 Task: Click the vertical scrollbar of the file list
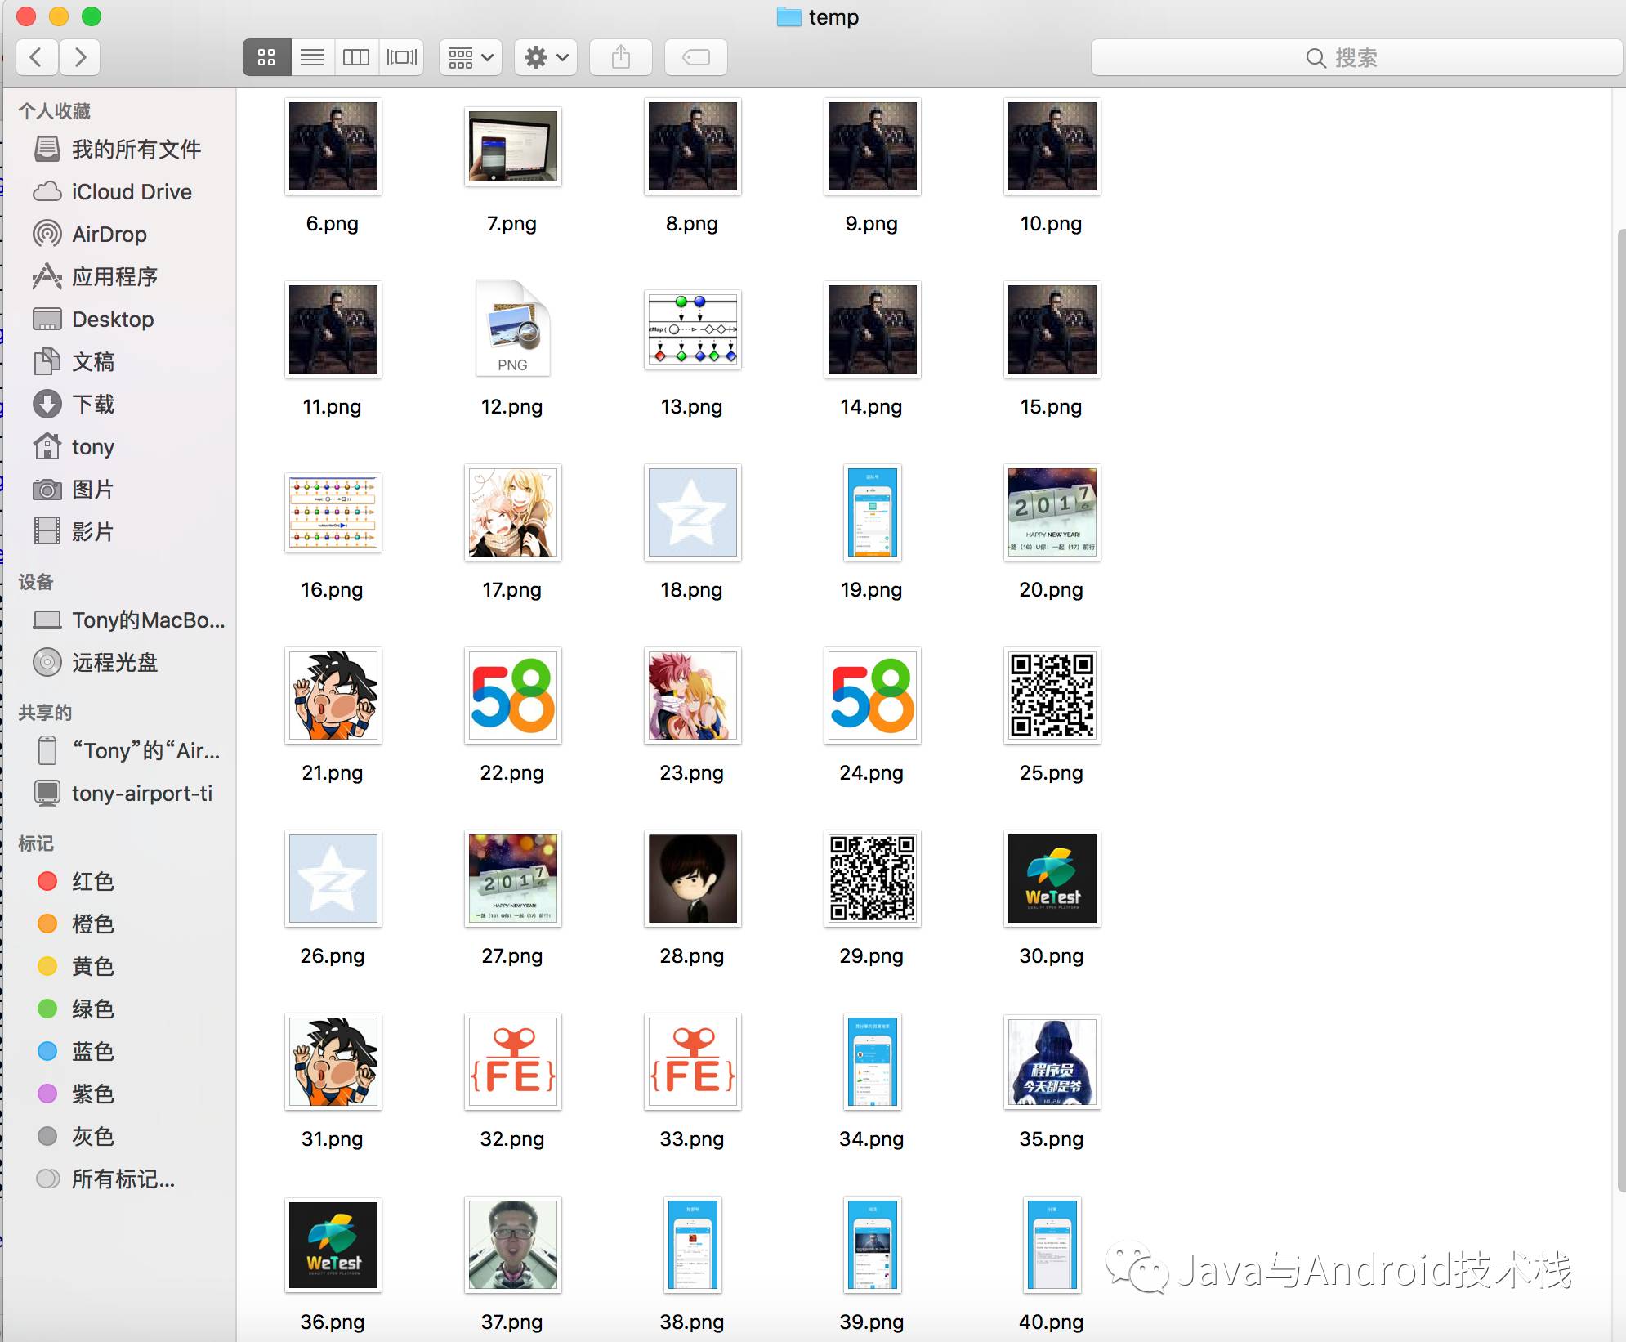click(x=1621, y=711)
